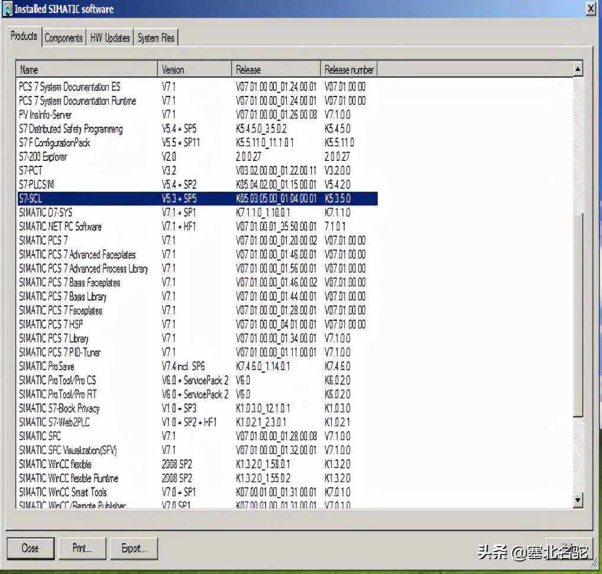Click the SIMATIC software title bar icon
This screenshot has width=602, height=574.
click(x=7, y=8)
